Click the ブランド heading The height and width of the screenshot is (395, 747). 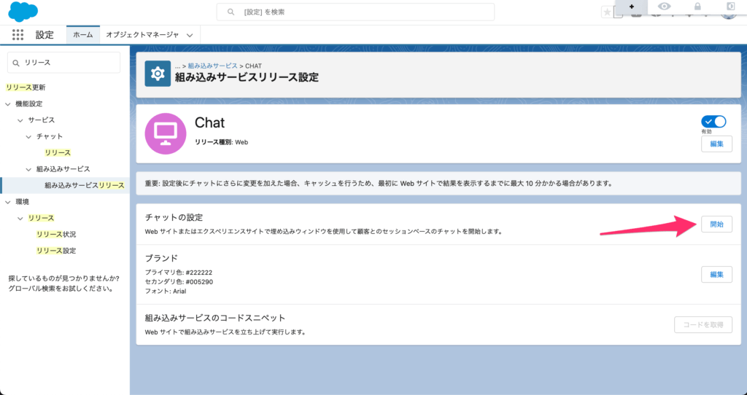[x=161, y=259]
